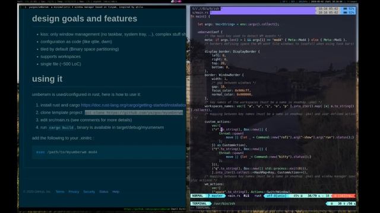This screenshot has height=213, width=380.
Task: Click the exec /path/to/myumberwm code block
Action: (109, 152)
